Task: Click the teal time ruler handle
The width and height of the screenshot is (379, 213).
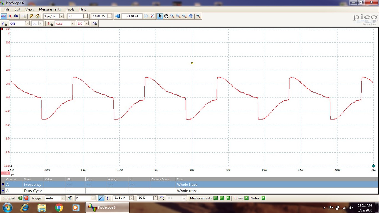Action: [373, 166]
